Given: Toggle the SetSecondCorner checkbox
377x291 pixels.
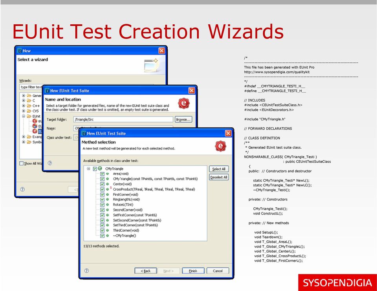Looking at the screenshot, I should pos(102,220).
